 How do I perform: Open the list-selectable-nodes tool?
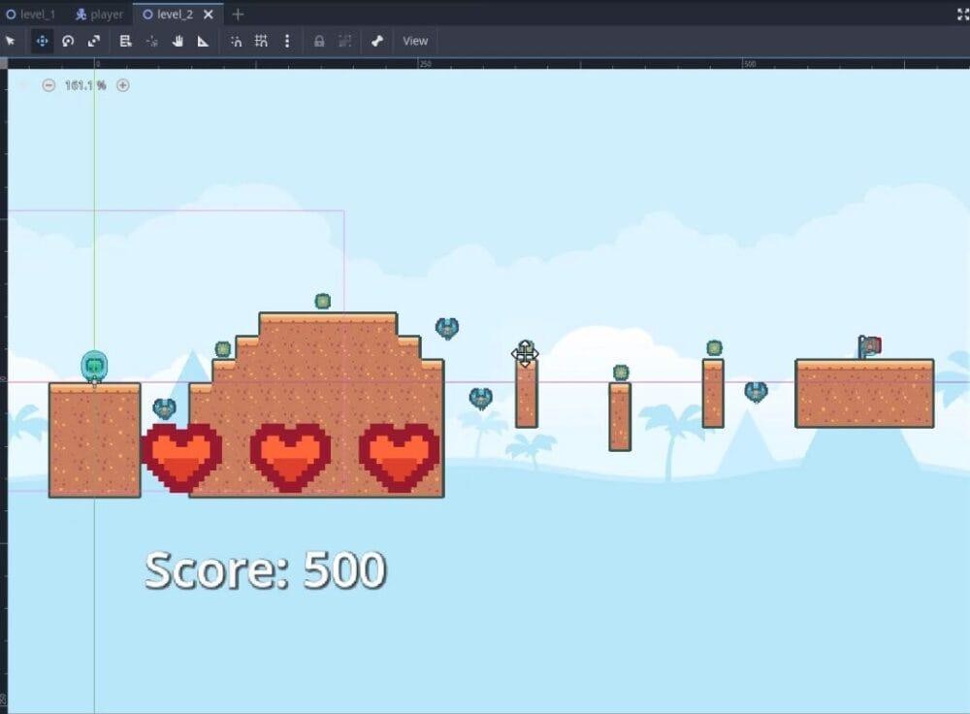coord(125,42)
